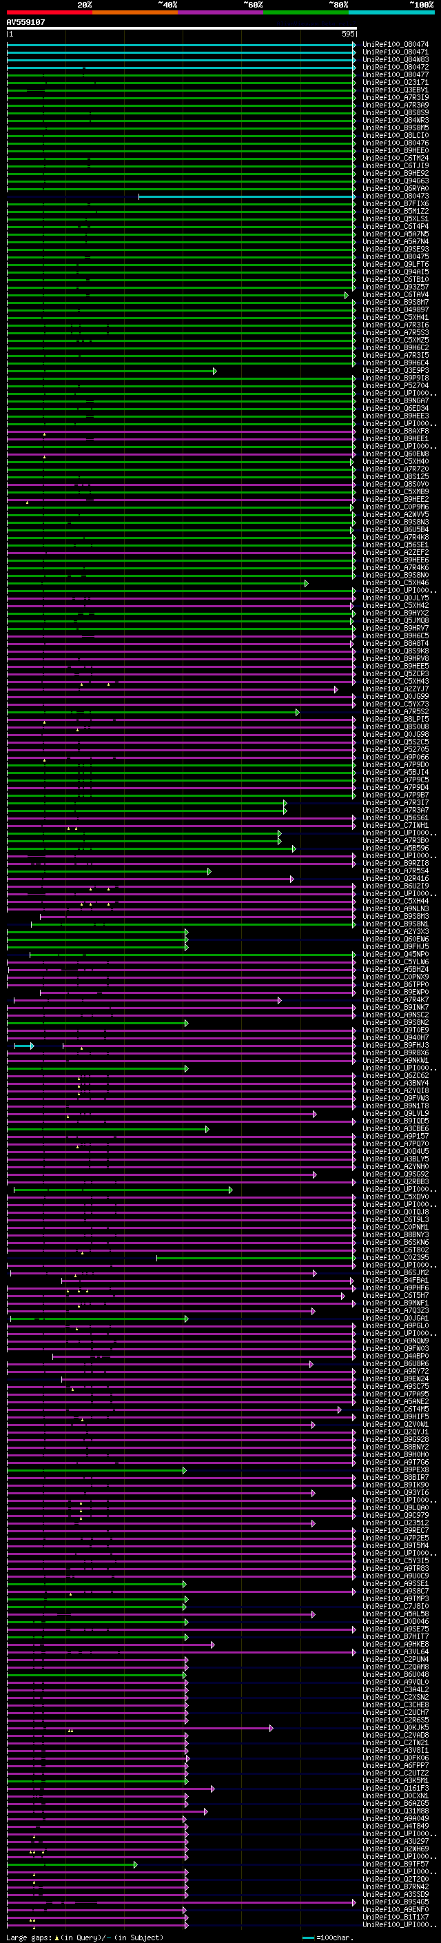Click the Large gaps legend text

(85, 1937)
